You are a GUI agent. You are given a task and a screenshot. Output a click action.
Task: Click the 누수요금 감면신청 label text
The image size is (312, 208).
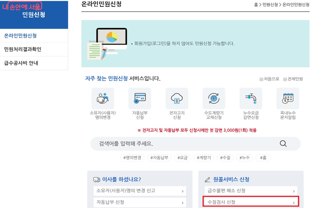point(251,115)
